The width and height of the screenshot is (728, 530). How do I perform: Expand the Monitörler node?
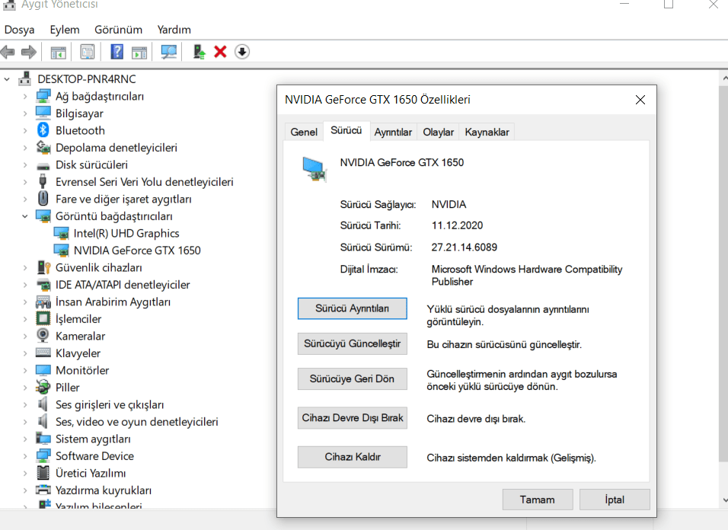(x=25, y=370)
